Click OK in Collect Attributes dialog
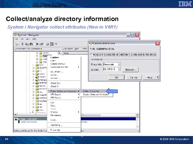The height and width of the screenshot is (144, 193). 116,77
